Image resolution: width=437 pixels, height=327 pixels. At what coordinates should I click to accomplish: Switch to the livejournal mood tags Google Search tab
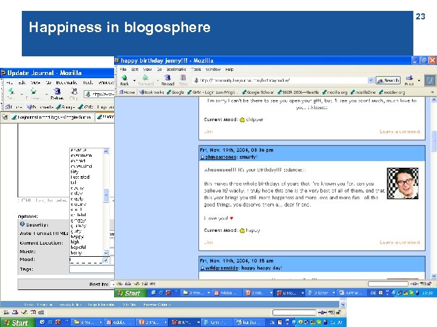click(x=52, y=117)
